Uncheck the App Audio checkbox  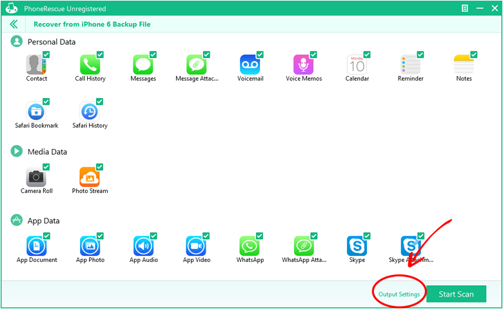[x=153, y=236]
